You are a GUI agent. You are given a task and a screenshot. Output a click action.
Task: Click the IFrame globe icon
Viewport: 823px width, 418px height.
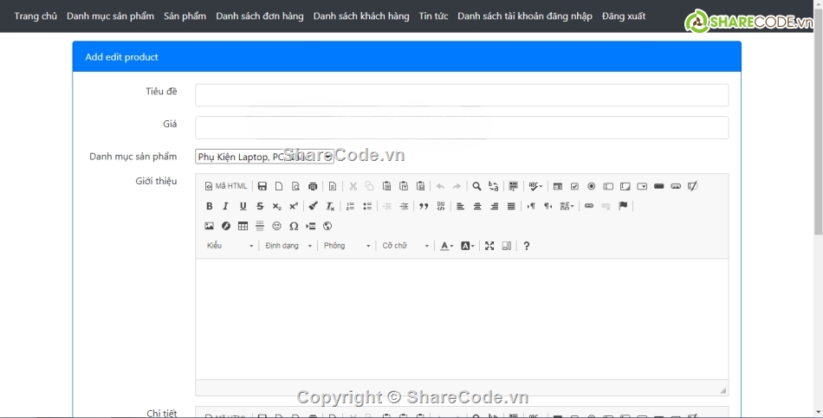click(x=327, y=226)
